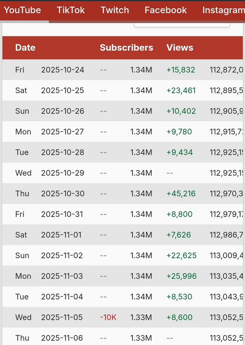Go to the Facebook tab
The image size is (245, 345).
(165, 10)
